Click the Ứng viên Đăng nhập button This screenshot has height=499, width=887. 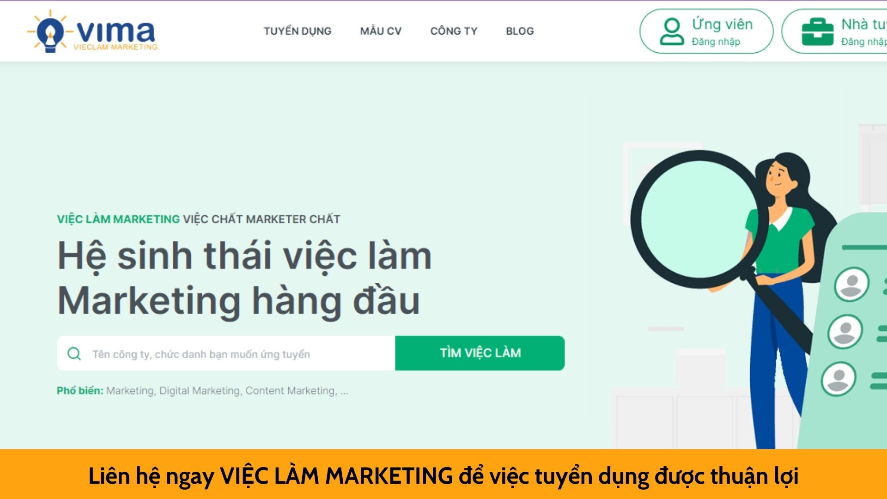(x=706, y=31)
